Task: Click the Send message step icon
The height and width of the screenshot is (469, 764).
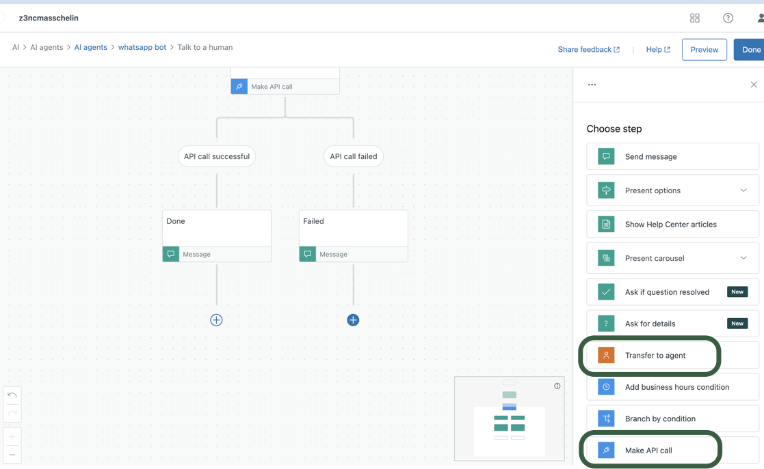Action: 606,156
